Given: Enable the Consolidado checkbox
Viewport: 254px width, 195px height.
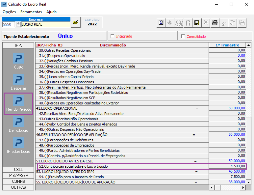Looking at the screenshot, I should pyautogui.click(x=183, y=36).
